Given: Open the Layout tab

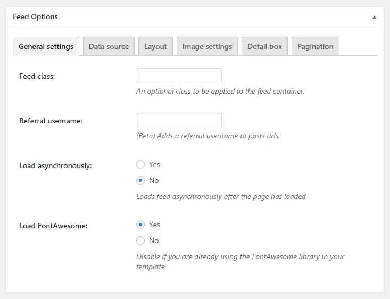Looking at the screenshot, I should coord(155,46).
